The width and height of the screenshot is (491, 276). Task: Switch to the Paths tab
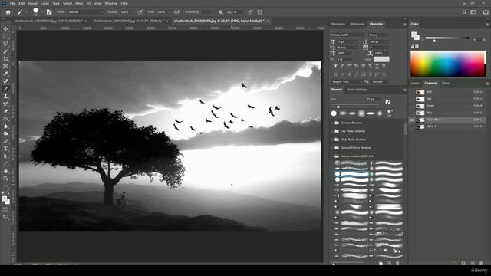445,84
